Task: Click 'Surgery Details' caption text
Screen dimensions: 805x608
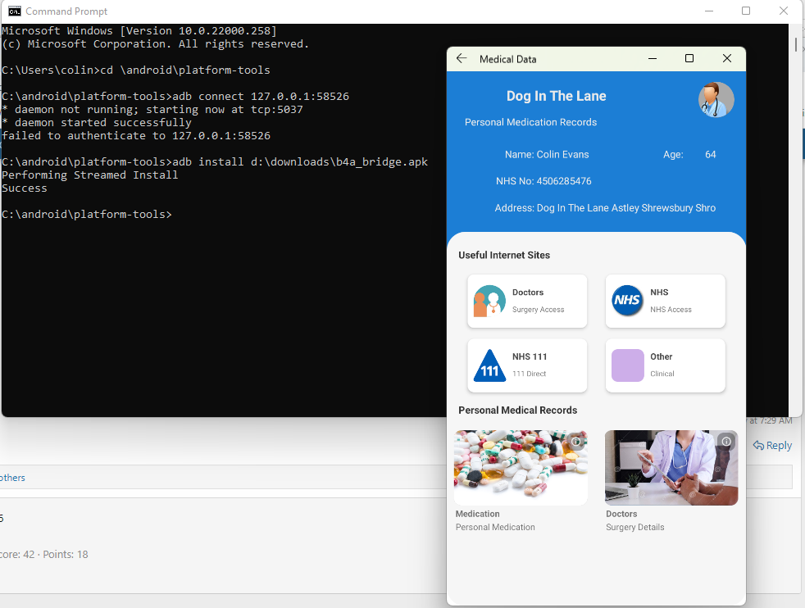Action: [634, 527]
